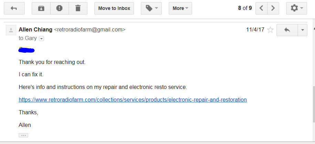The width and height of the screenshot is (315, 144).
Task: Click the 11/4/17 message date
Action: [255, 30]
